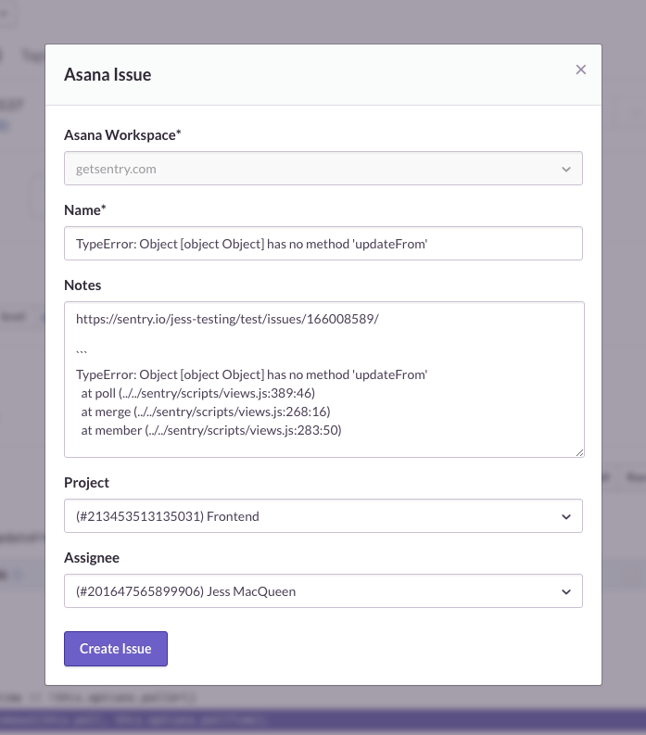Viewport: 646px width, 735px height.
Task: Close the Asana Issue dialog
Action: [x=581, y=70]
